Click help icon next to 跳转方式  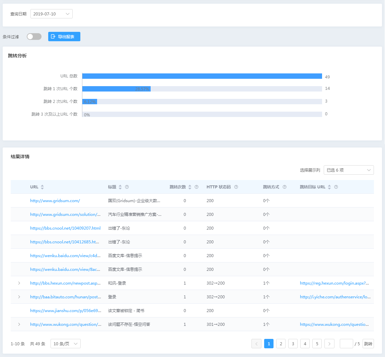click(285, 187)
